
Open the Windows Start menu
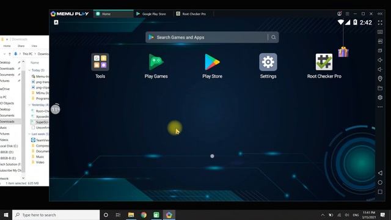click(x=6, y=215)
